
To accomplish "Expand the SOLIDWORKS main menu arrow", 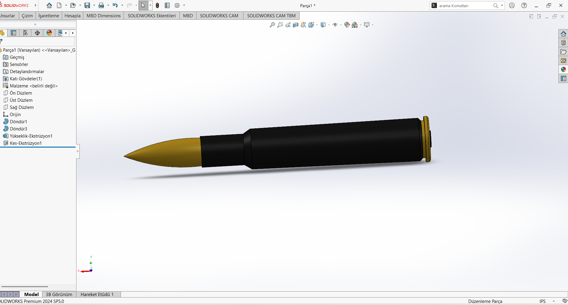I will point(36,5).
